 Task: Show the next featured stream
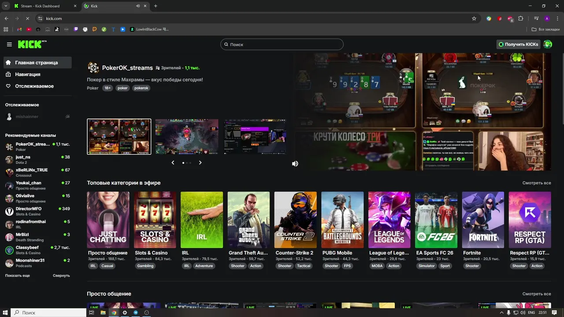point(200,162)
